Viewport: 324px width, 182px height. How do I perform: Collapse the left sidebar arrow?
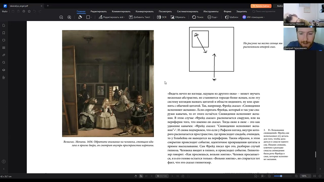[4, 169]
